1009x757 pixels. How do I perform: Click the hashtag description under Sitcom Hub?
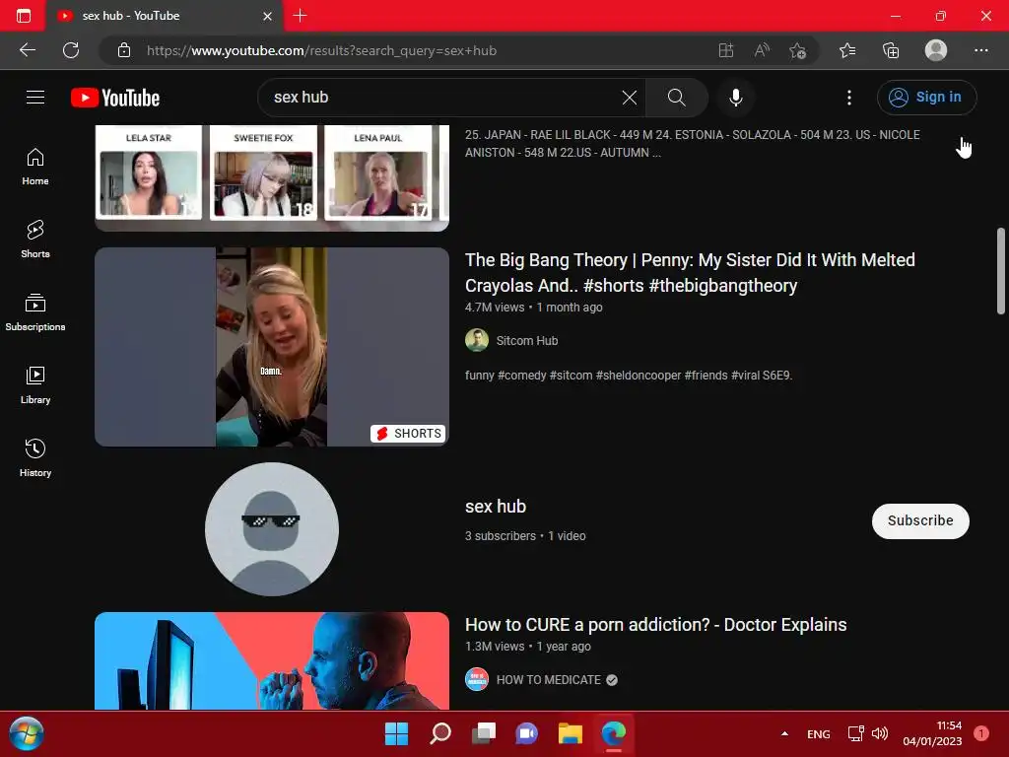(x=629, y=376)
